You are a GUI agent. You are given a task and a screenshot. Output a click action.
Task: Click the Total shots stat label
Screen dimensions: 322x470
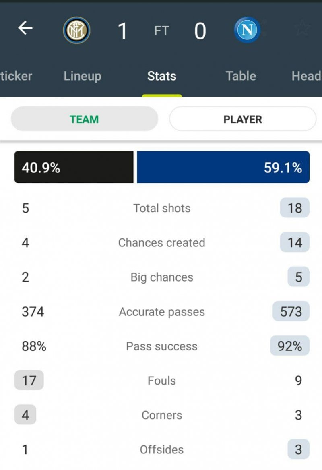click(162, 208)
